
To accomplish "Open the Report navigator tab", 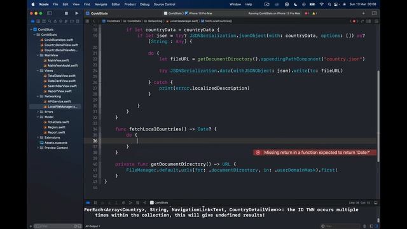I will click(x=78, y=21).
